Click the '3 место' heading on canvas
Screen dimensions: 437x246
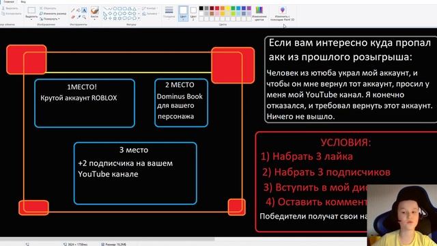click(134, 150)
